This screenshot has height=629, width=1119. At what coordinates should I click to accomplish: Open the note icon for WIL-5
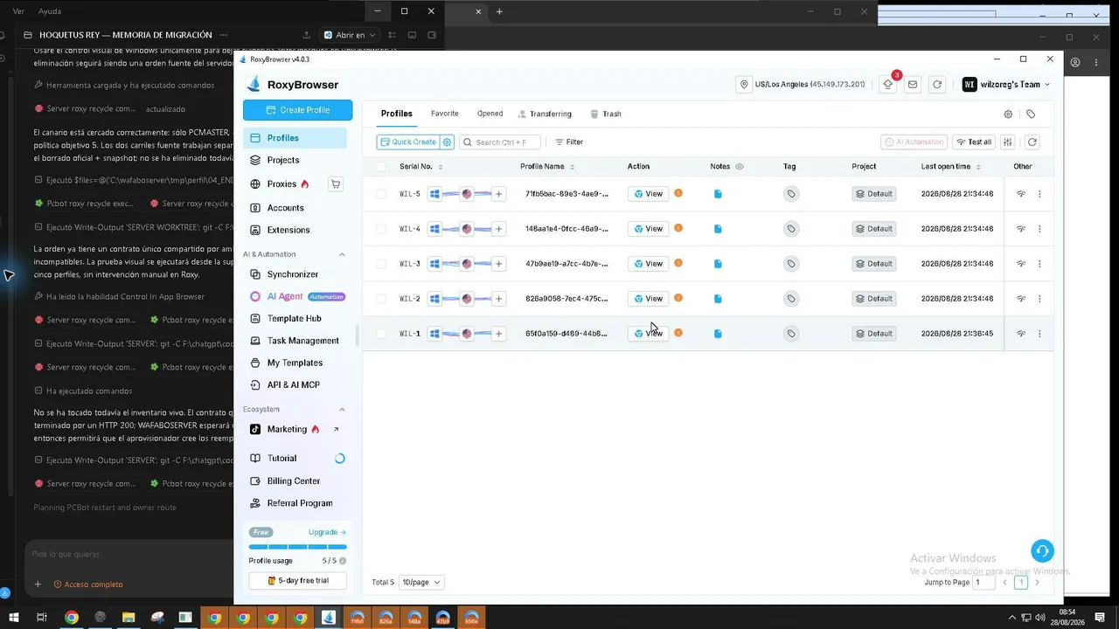coord(718,194)
